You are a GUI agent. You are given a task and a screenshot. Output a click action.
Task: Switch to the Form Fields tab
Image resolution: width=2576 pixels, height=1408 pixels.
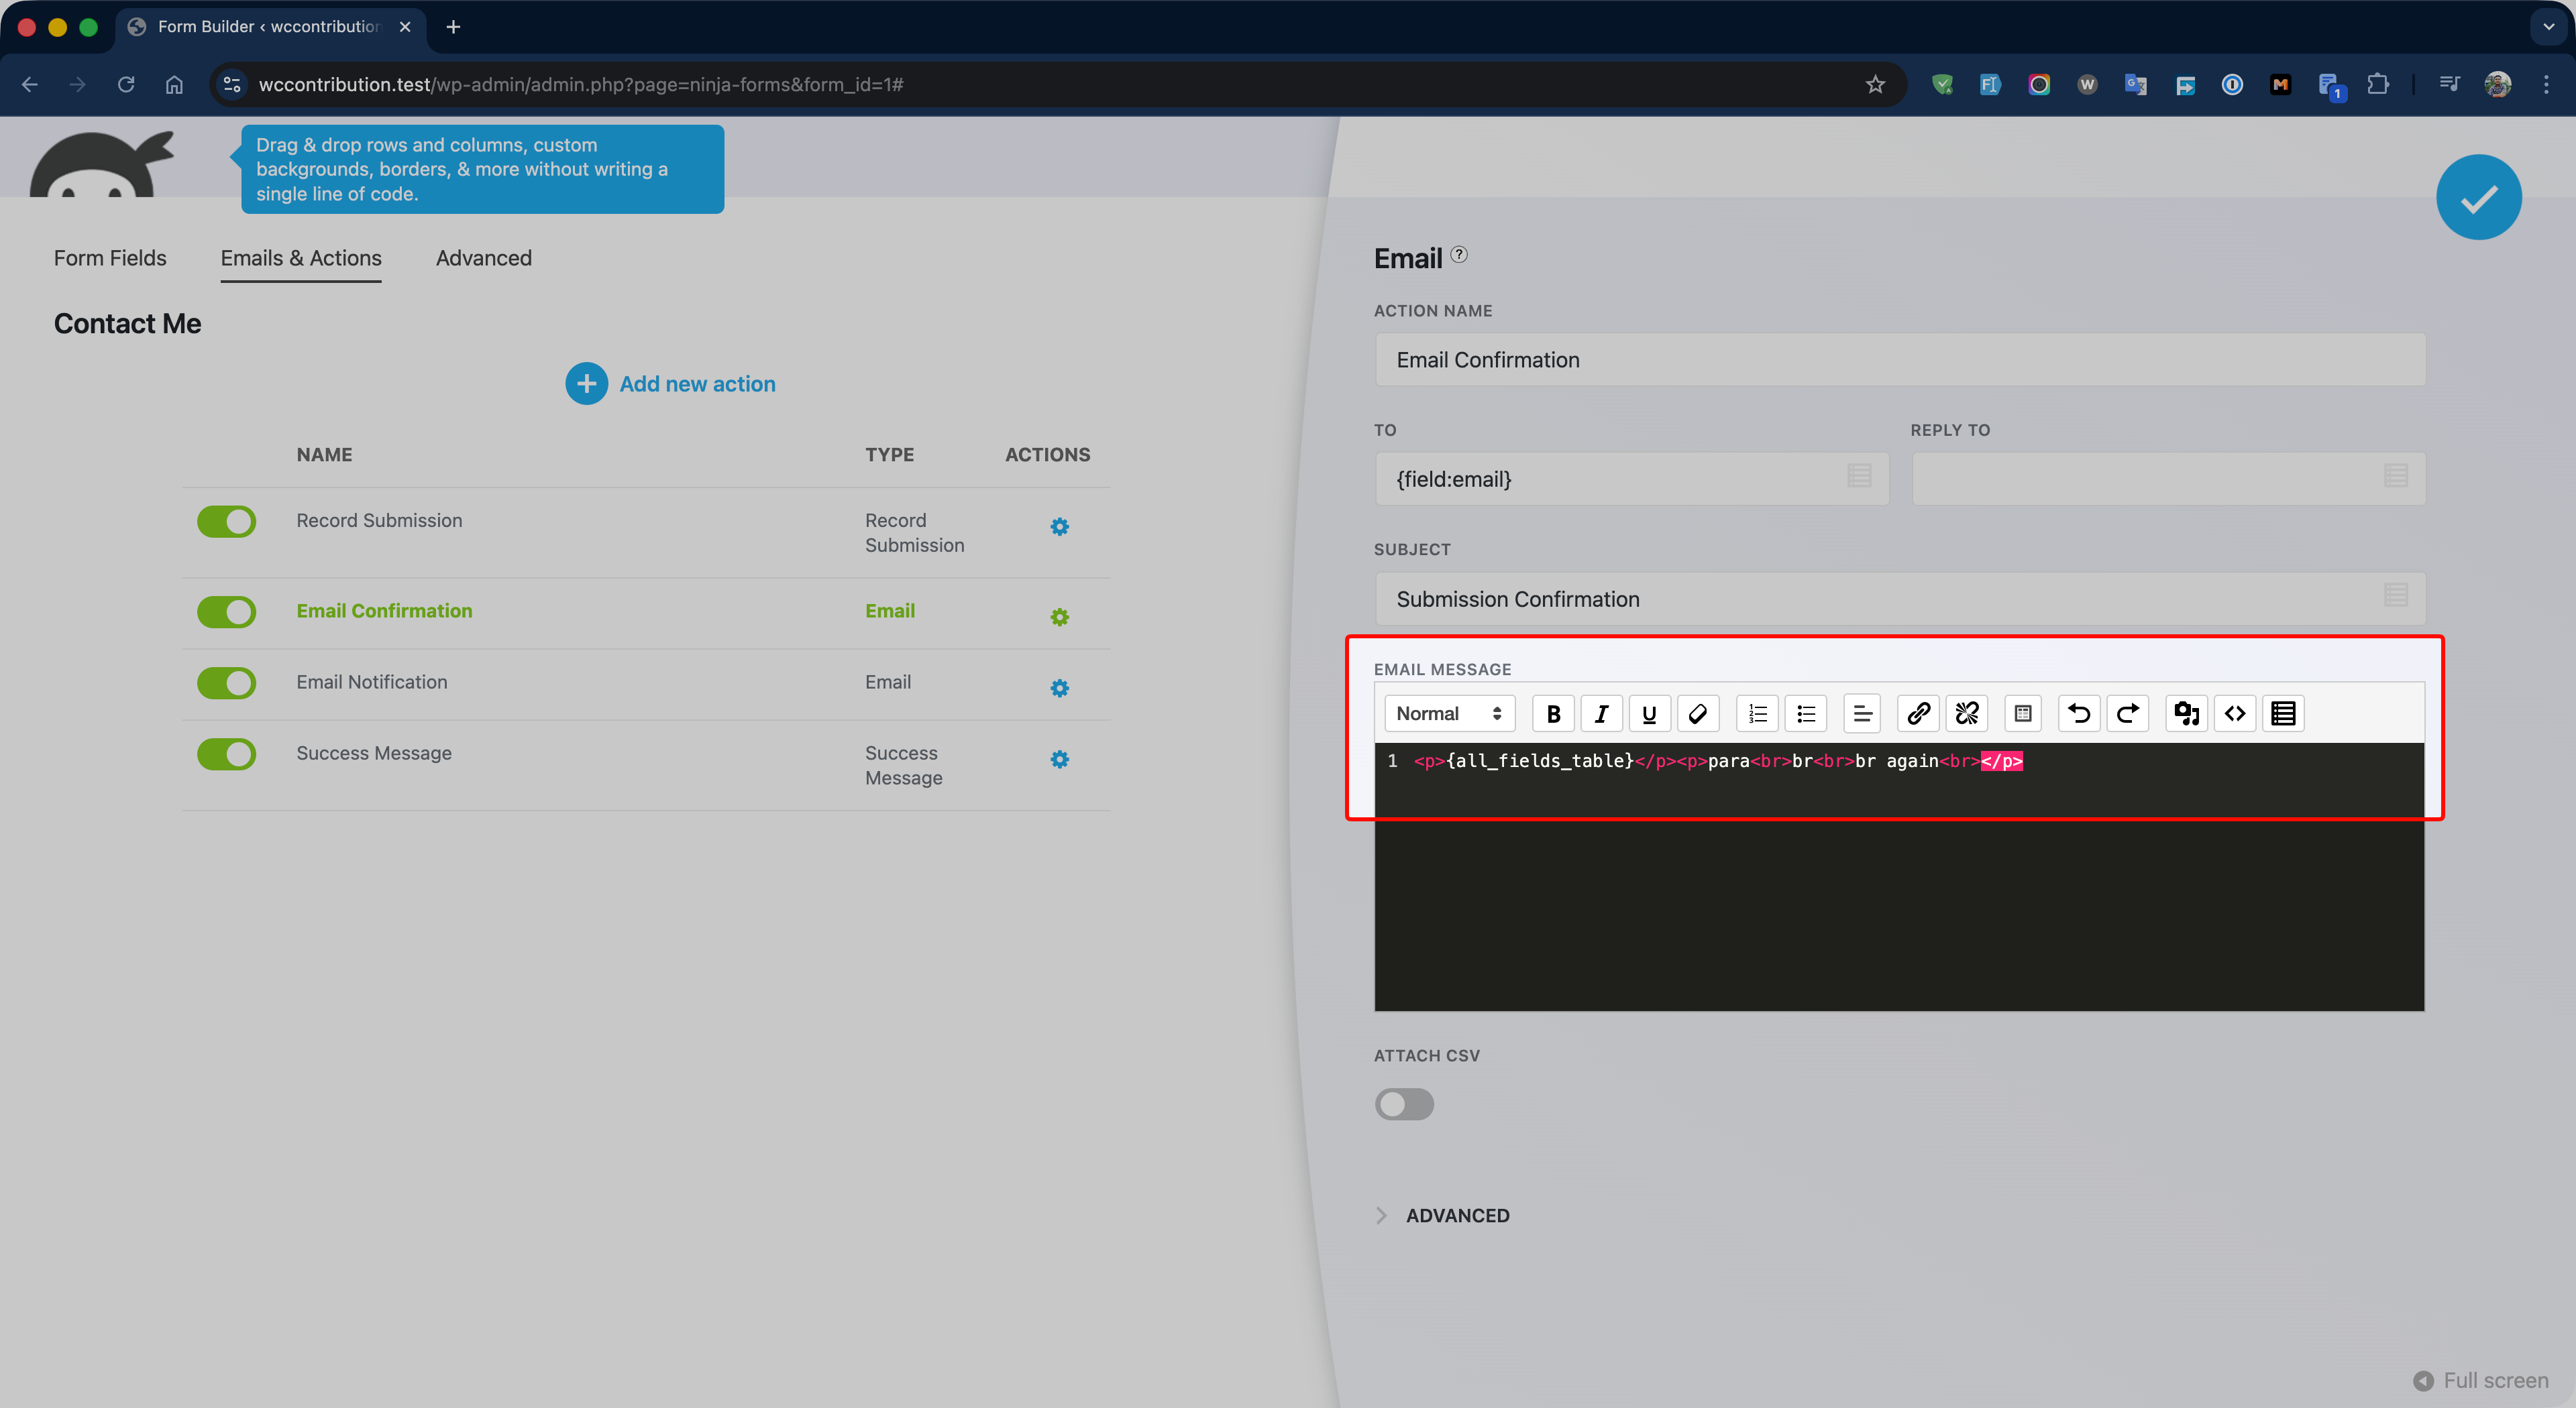pos(110,258)
